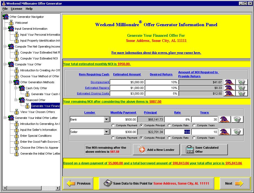Open the File menu

(x=5, y=9)
